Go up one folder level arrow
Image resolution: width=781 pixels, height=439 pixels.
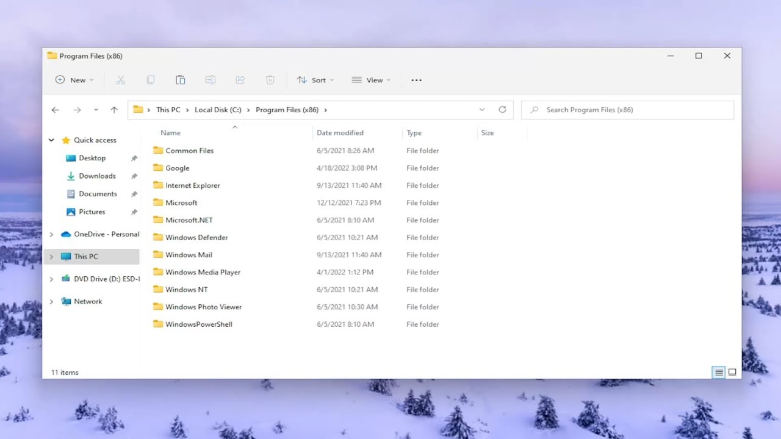[114, 110]
